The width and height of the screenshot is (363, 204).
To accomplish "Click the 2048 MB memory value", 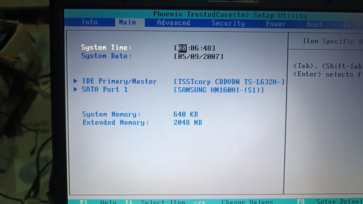I will 188,123.
